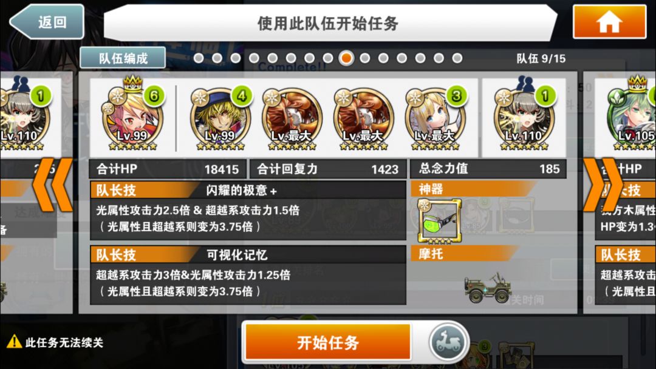Tap the blonde girl character with cost 3
656x369 pixels.
[435, 117]
